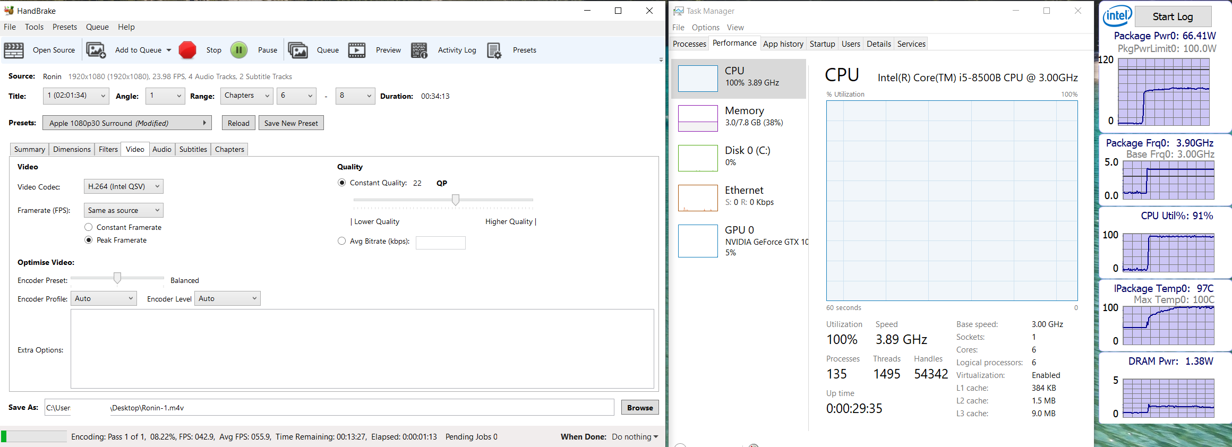Open the end chapter 8 dropdown

(x=355, y=96)
